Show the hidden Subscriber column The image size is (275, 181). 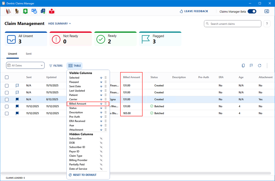point(101,138)
